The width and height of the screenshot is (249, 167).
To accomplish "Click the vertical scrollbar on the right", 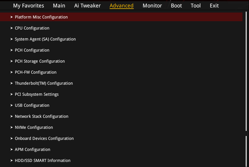I will [x=246, y=71].
